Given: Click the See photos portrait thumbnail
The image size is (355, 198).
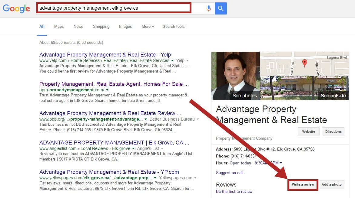Looking at the screenshot, I should pos(235,76).
